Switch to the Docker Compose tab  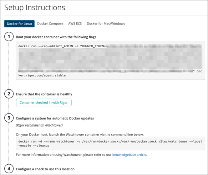click(50, 23)
